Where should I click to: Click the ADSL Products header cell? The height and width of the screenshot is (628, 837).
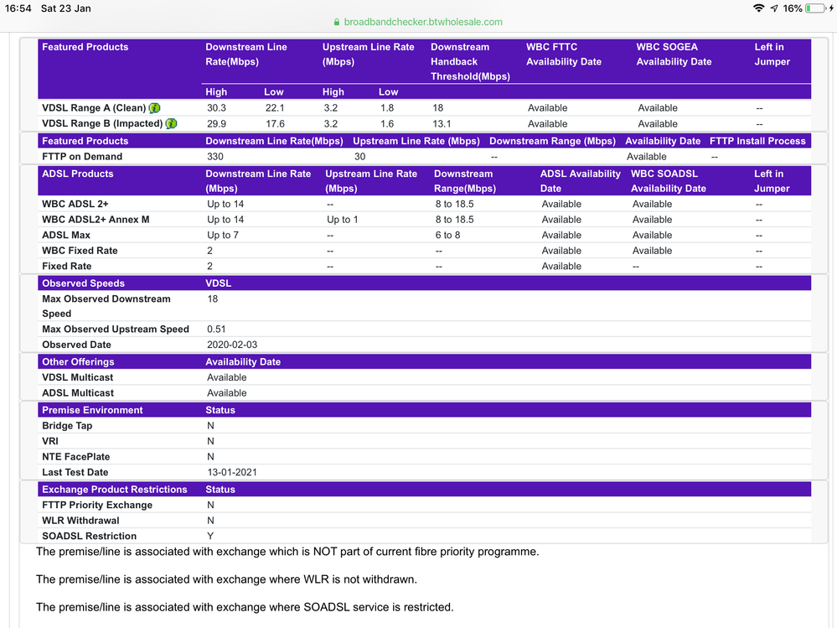pyautogui.click(x=77, y=174)
